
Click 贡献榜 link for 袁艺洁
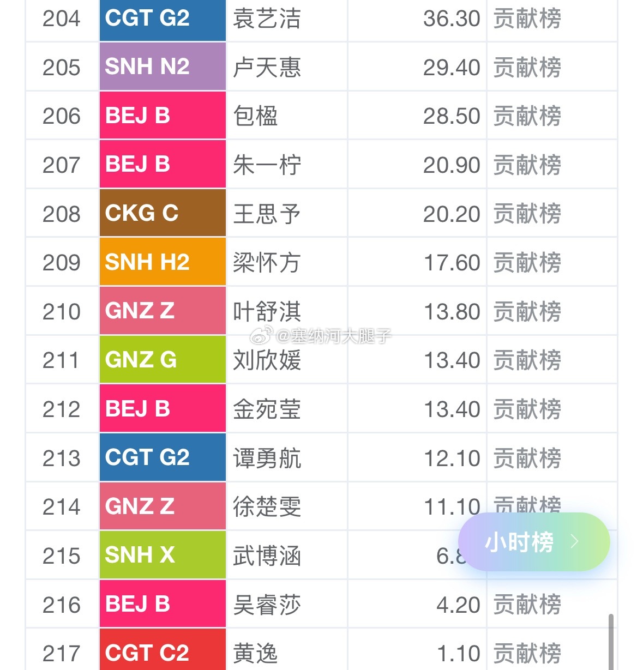point(527,19)
